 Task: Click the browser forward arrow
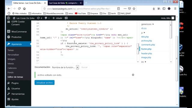pos(14,9)
